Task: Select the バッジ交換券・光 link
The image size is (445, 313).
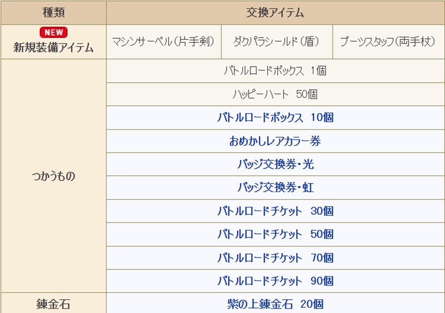Action: click(275, 164)
